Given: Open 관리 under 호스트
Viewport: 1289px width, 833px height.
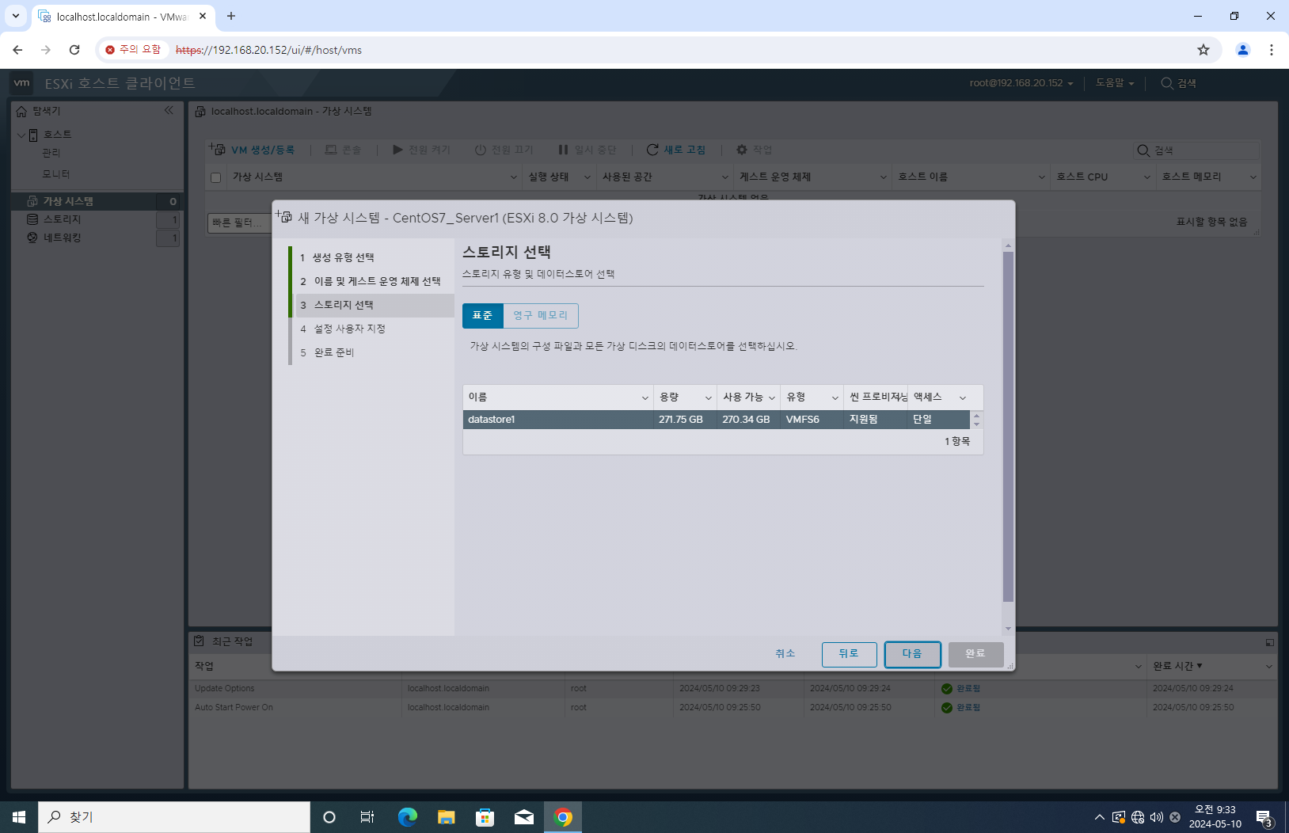Looking at the screenshot, I should pos(51,153).
